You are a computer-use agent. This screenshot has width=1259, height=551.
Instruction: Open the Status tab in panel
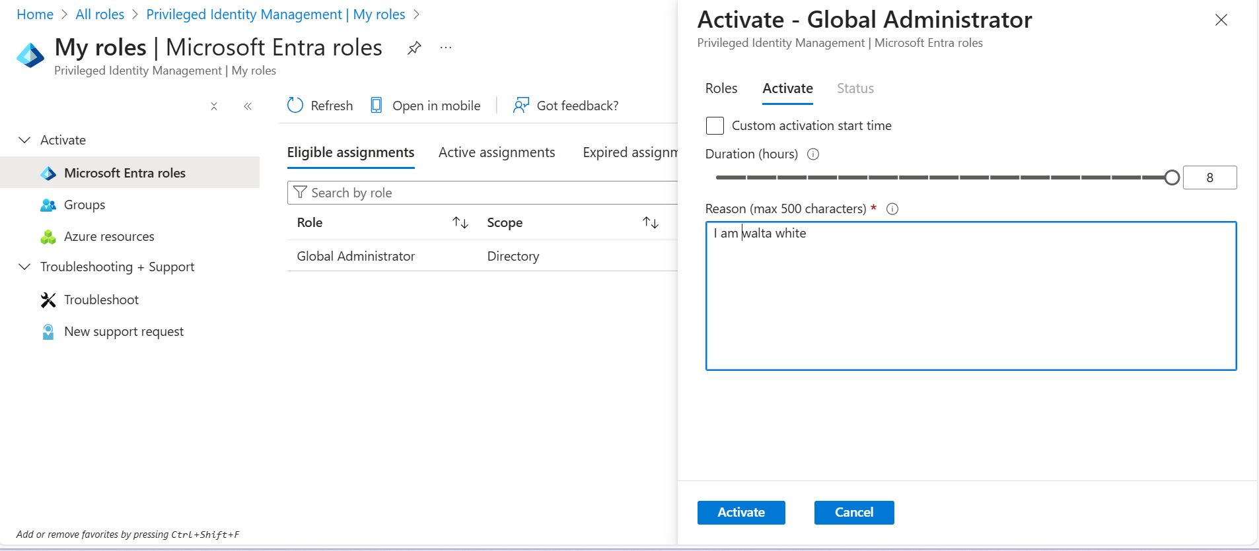pyautogui.click(x=855, y=88)
